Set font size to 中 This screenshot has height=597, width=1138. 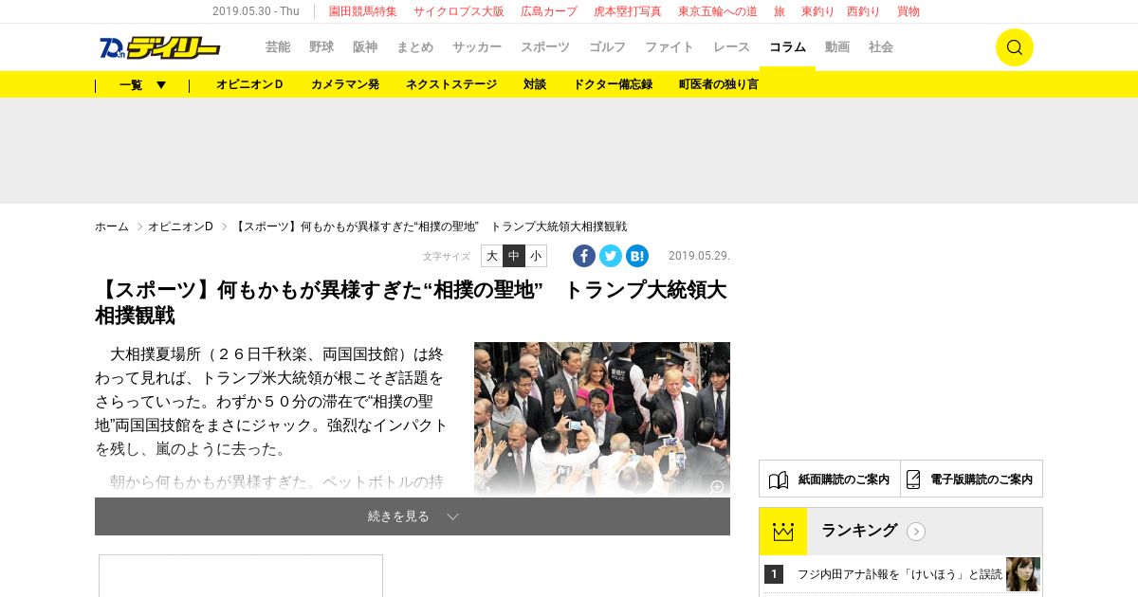[x=514, y=256]
